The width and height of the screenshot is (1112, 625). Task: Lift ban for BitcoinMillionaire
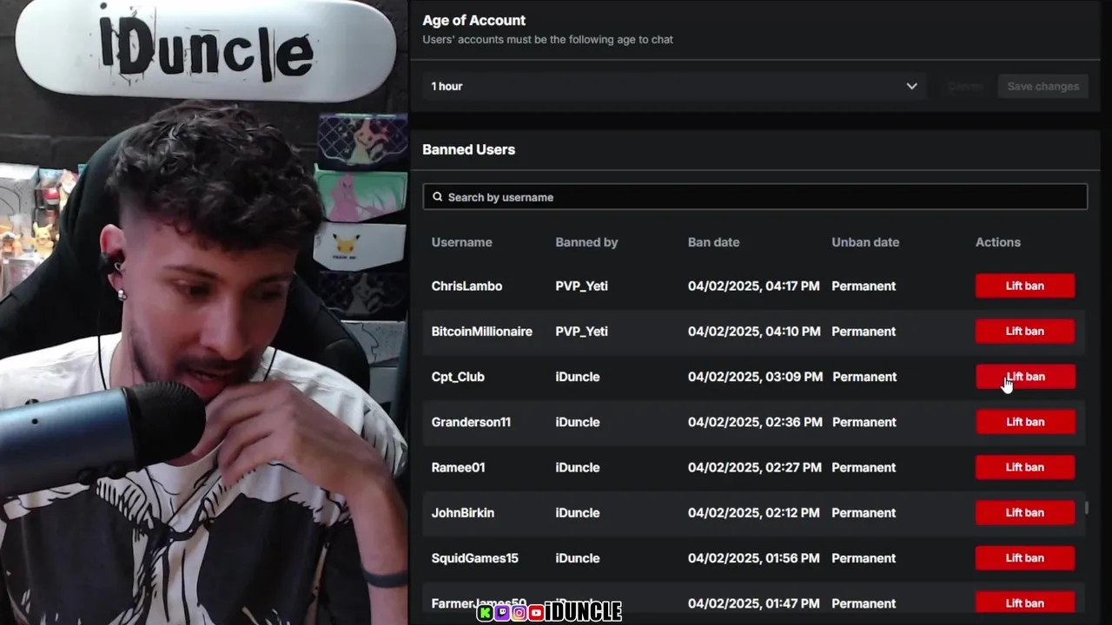[x=1025, y=331]
